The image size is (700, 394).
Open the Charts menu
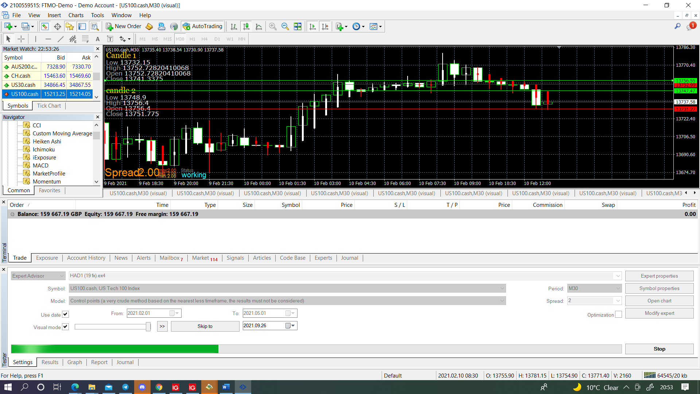(76, 15)
